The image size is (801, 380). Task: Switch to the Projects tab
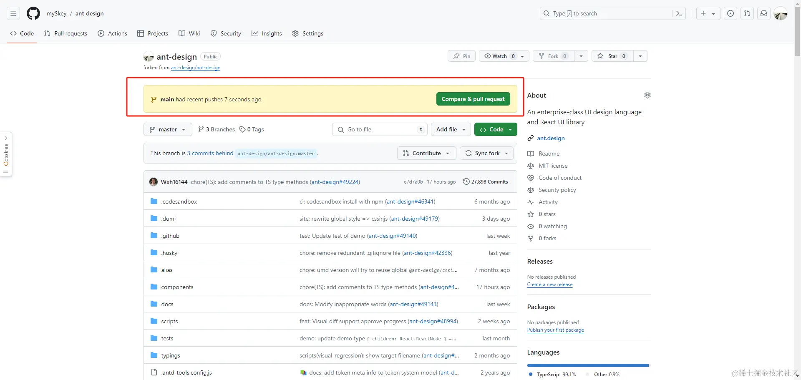[153, 33]
